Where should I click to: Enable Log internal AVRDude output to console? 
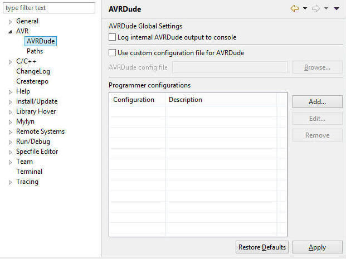112,37
